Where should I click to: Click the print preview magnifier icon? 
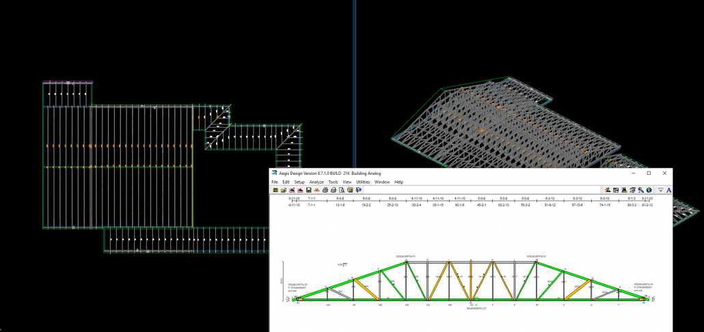(x=341, y=190)
